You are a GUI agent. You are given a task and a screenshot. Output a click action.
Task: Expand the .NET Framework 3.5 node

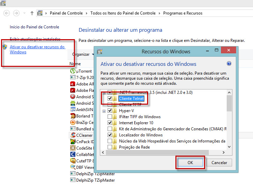(104, 93)
